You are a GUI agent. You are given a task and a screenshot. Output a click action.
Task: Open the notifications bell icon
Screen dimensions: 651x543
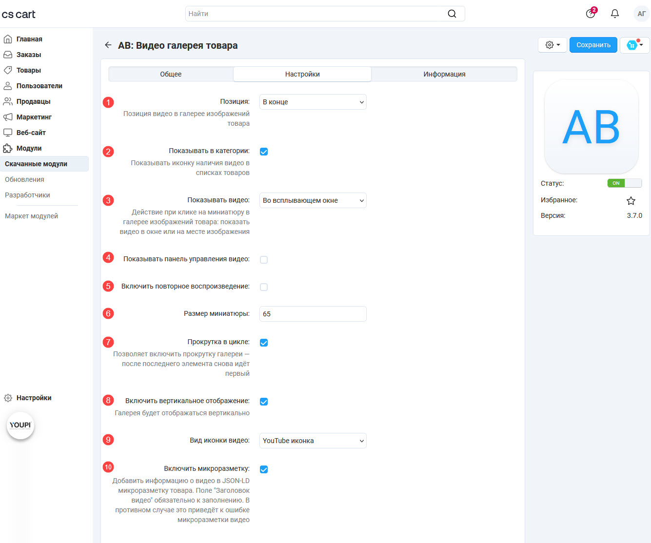click(x=615, y=14)
